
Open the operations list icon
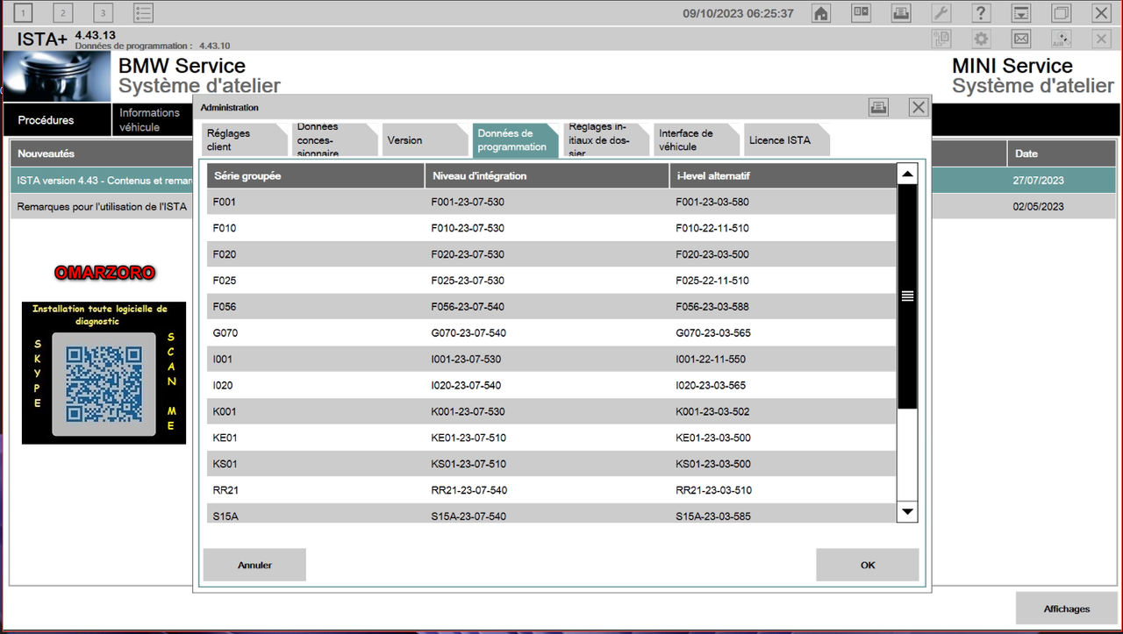click(x=144, y=13)
